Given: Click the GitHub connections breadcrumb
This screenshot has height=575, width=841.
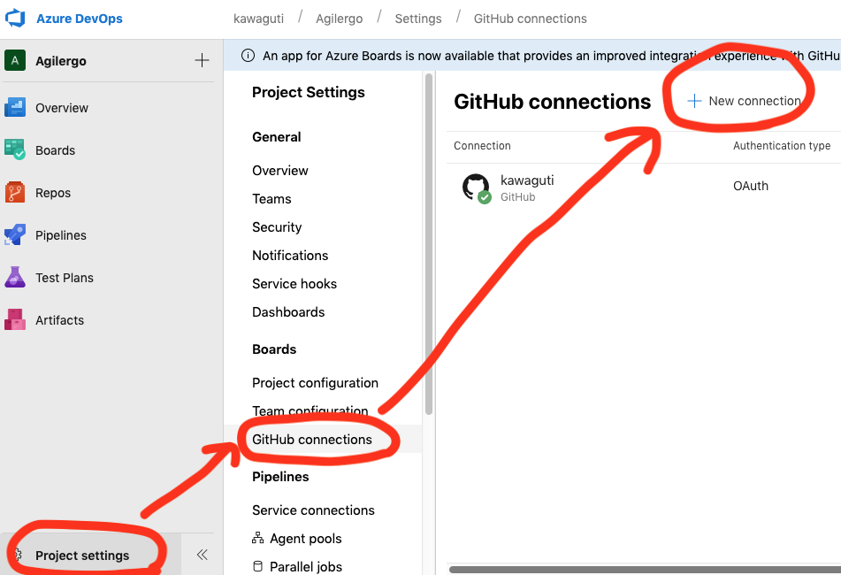Looking at the screenshot, I should pos(530,19).
